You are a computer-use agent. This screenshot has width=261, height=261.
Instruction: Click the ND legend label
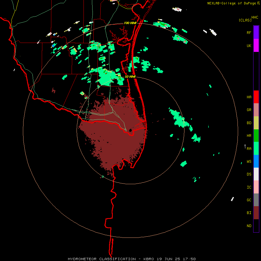(x=249, y=226)
